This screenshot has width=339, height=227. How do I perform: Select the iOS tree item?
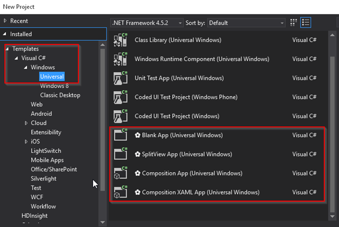click(x=35, y=141)
